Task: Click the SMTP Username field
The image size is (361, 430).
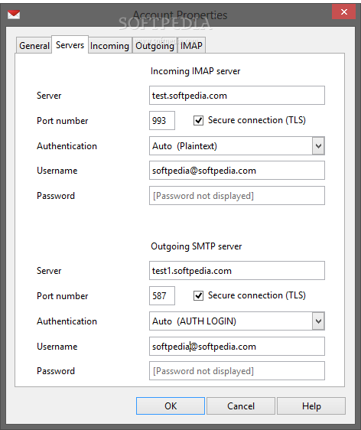Action: coord(237,347)
